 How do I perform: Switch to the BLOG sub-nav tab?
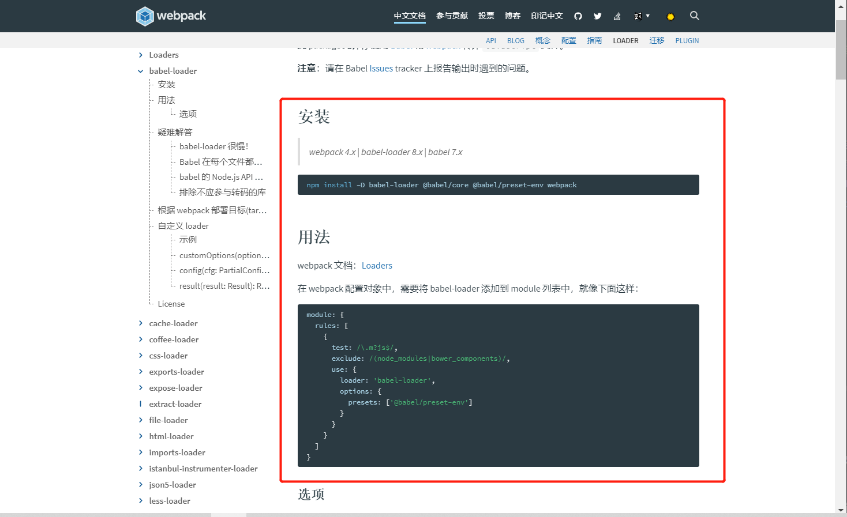516,40
